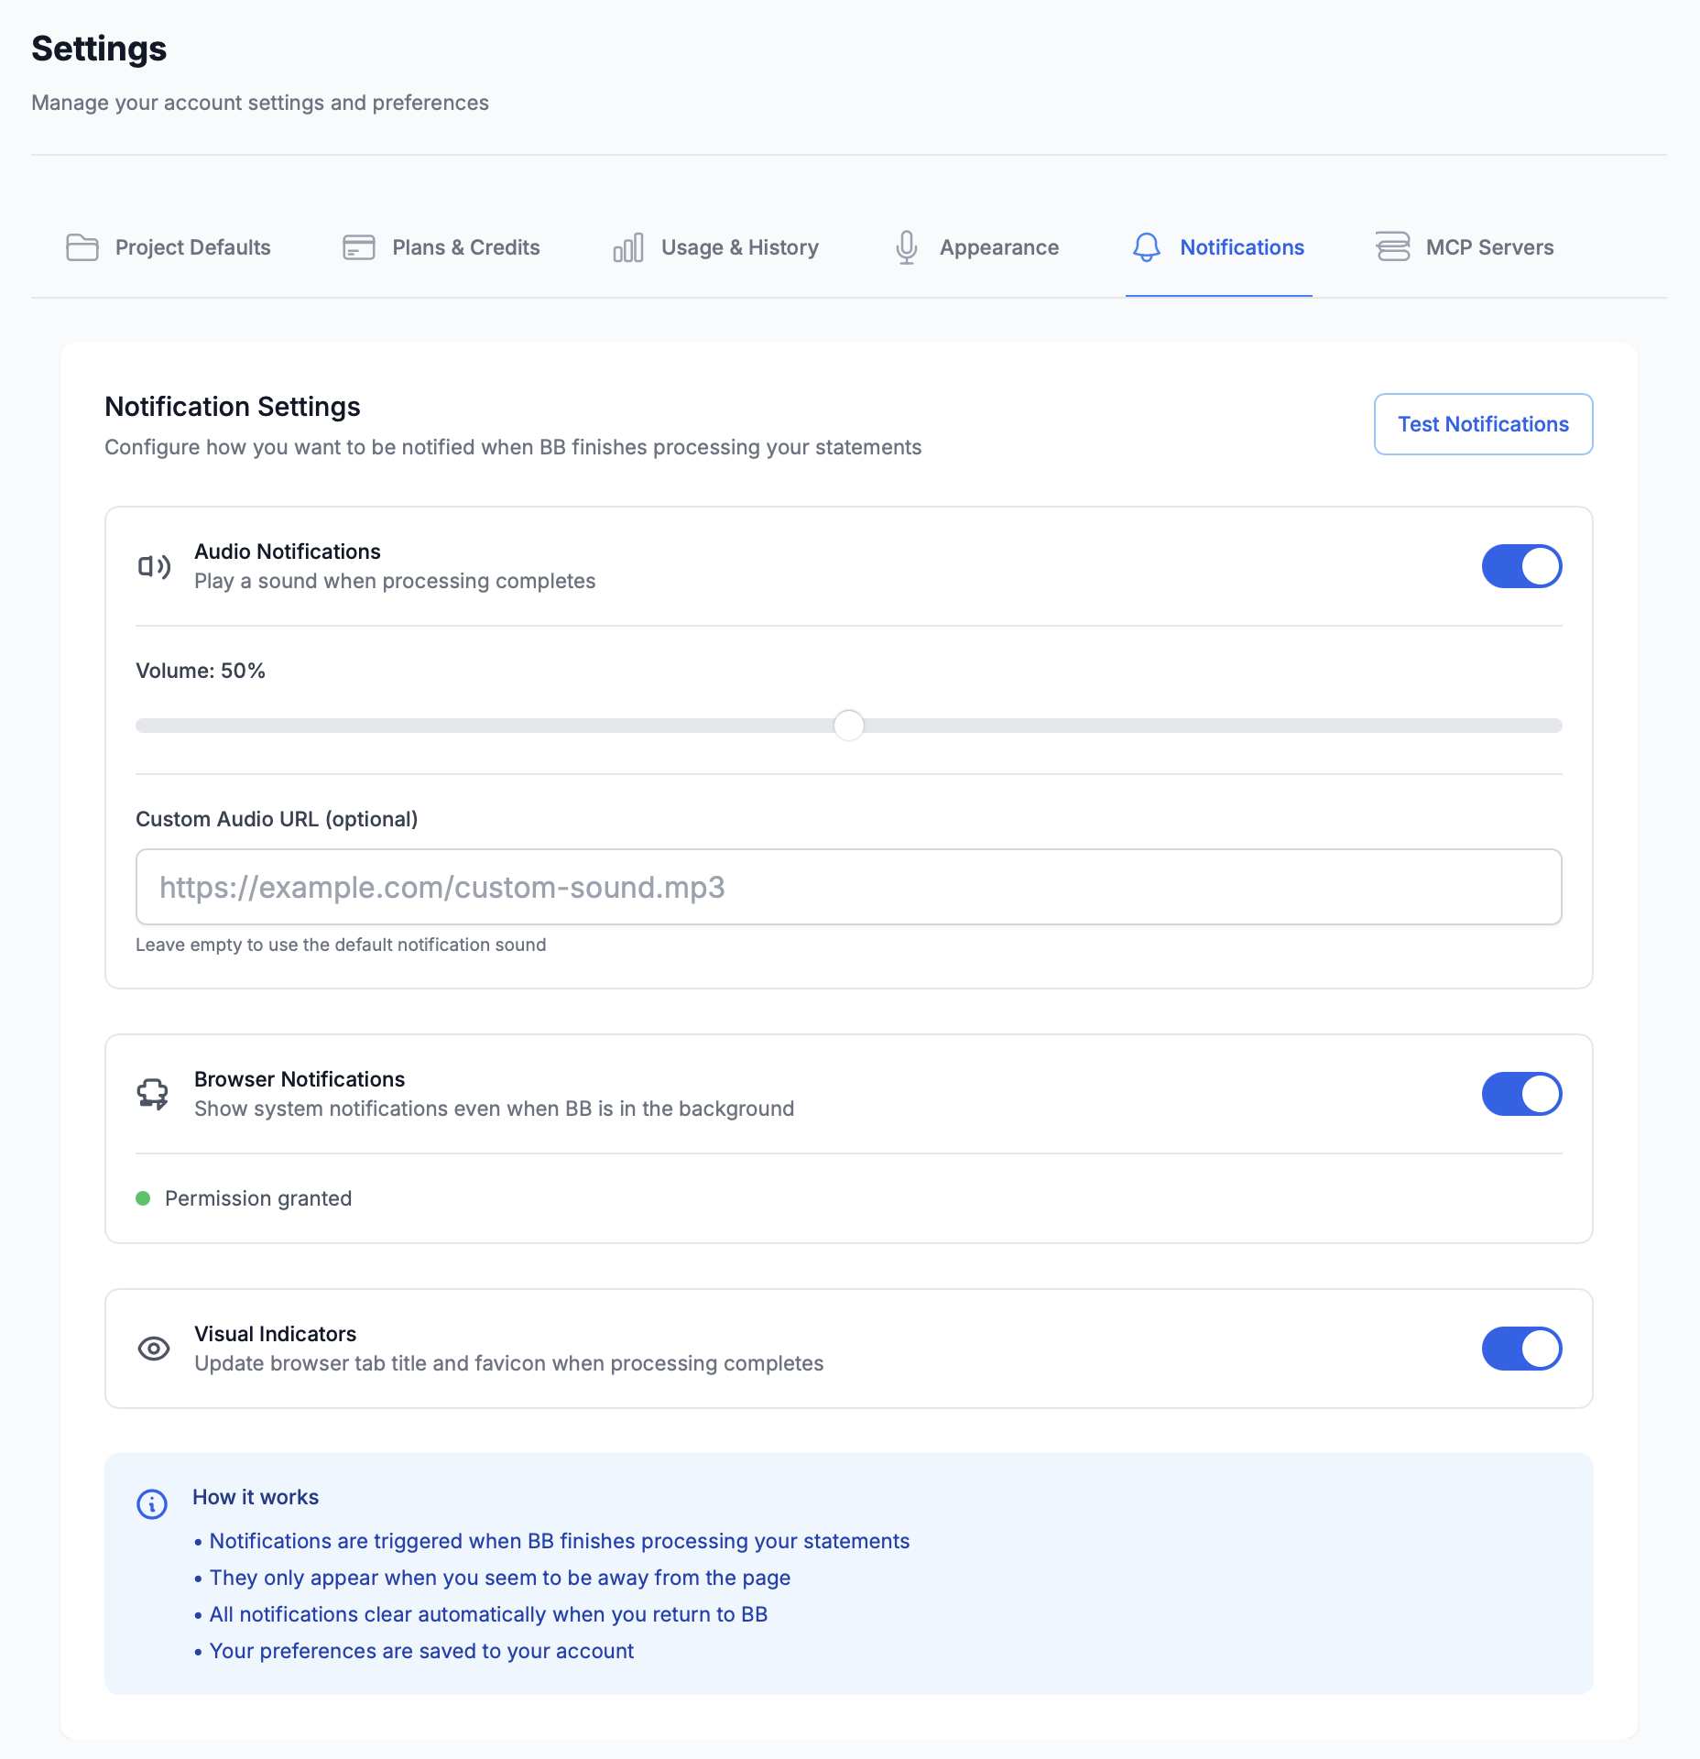This screenshot has height=1759, width=1700.
Task: Click the info icon in How it works
Action: click(152, 1503)
